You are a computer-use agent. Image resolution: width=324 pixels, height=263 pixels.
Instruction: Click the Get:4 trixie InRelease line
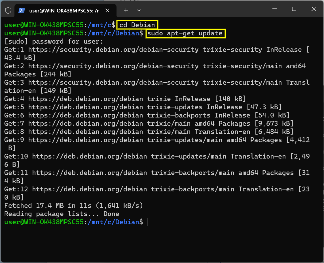[x=125, y=99]
